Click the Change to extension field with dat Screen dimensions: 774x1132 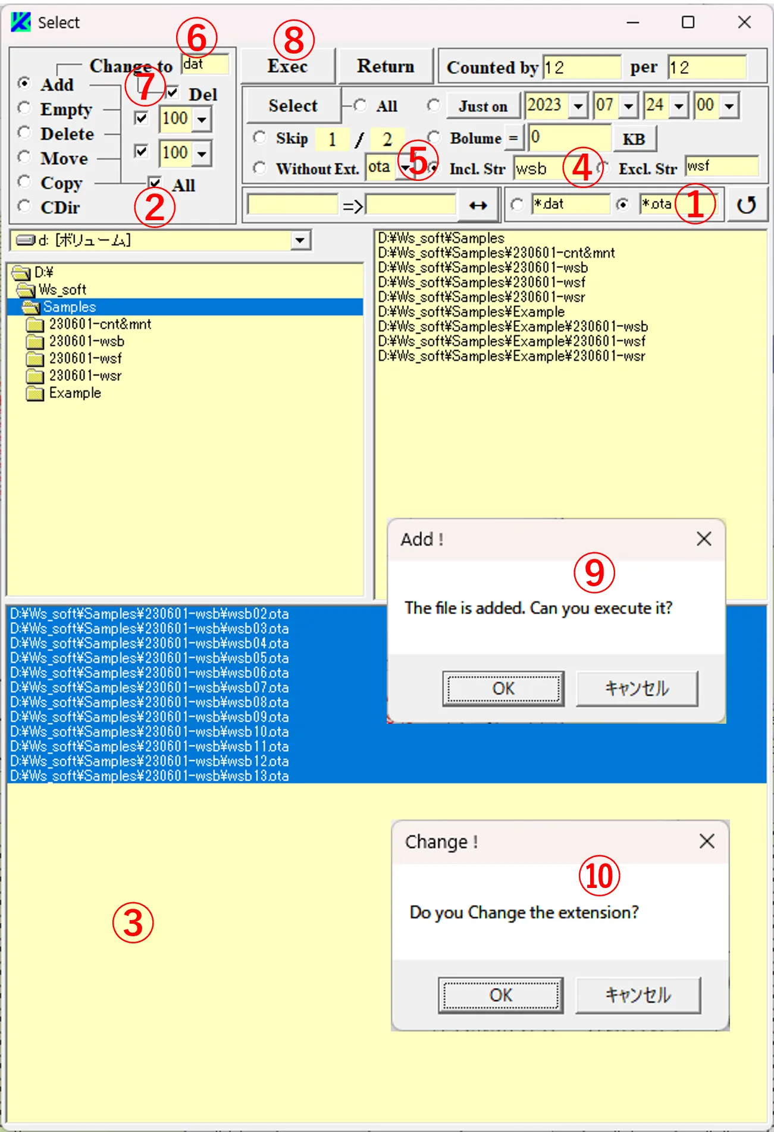point(205,64)
